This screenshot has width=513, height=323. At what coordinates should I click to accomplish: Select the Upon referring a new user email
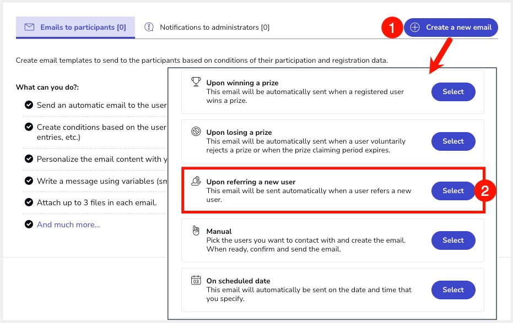453,191
